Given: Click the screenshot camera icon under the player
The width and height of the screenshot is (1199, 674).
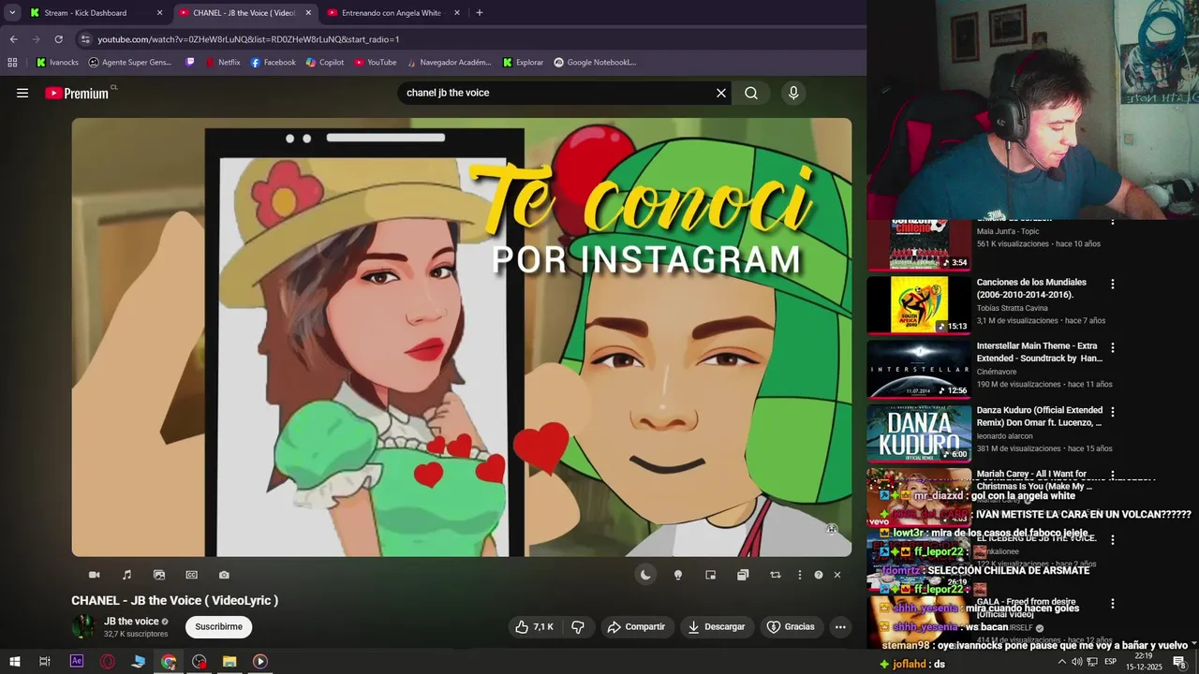Looking at the screenshot, I should click(x=224, y=575).
